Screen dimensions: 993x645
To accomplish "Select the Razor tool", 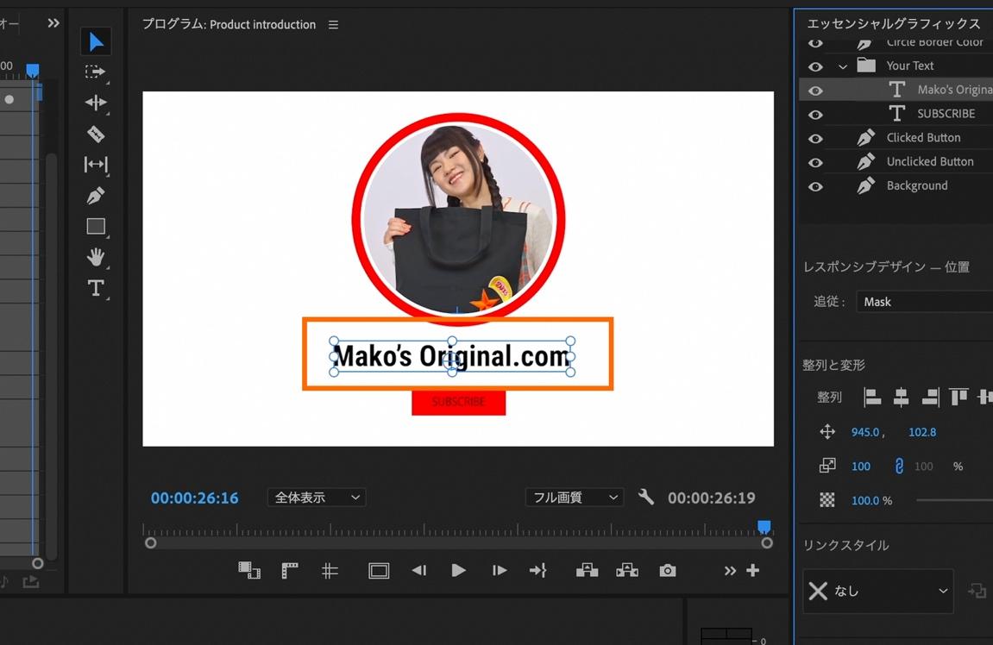I will [x=96, y=134].
